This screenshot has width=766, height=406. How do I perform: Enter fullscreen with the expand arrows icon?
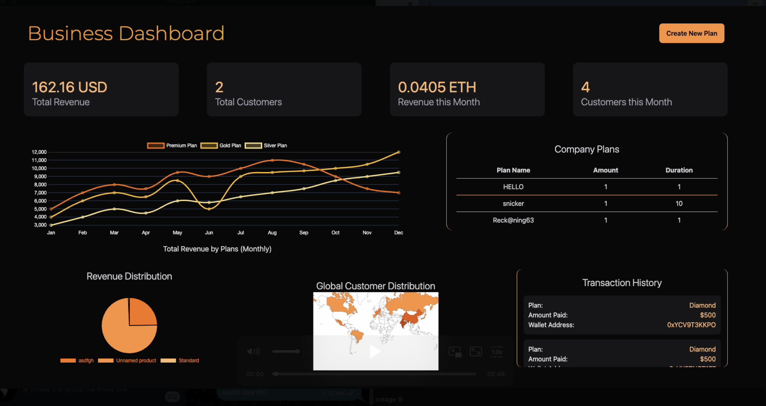476,352
